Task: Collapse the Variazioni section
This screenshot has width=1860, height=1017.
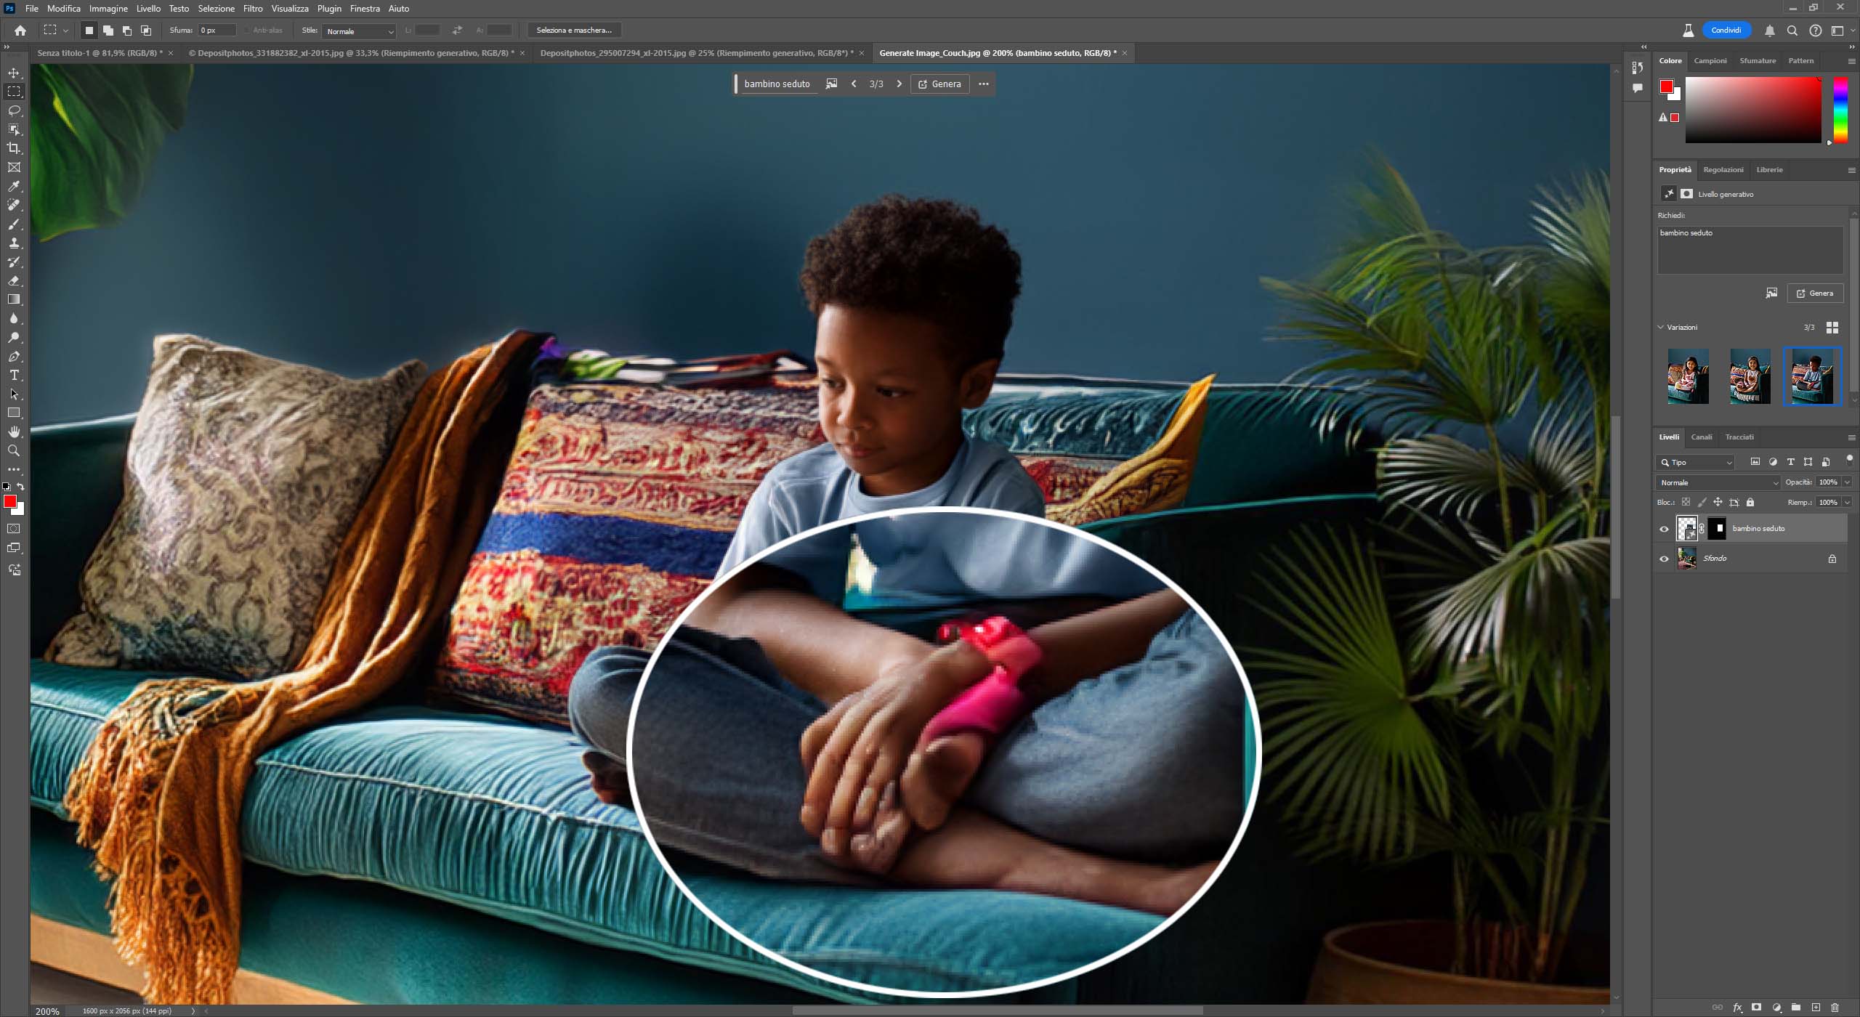Action: [1660, 327]
